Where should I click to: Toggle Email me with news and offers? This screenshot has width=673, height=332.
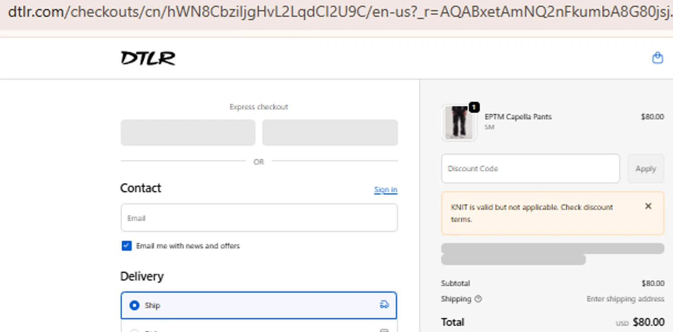127,246
